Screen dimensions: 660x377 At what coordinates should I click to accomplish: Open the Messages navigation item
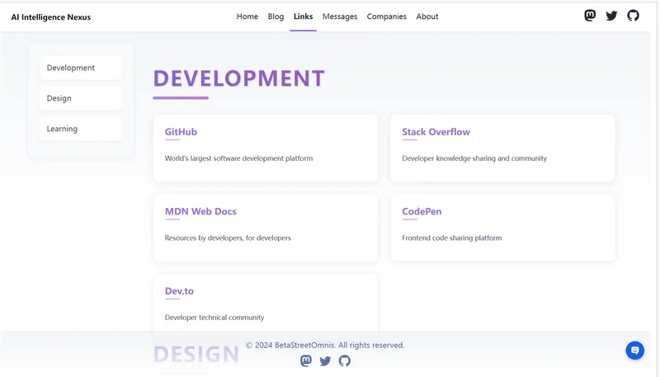tap(340, 16)
